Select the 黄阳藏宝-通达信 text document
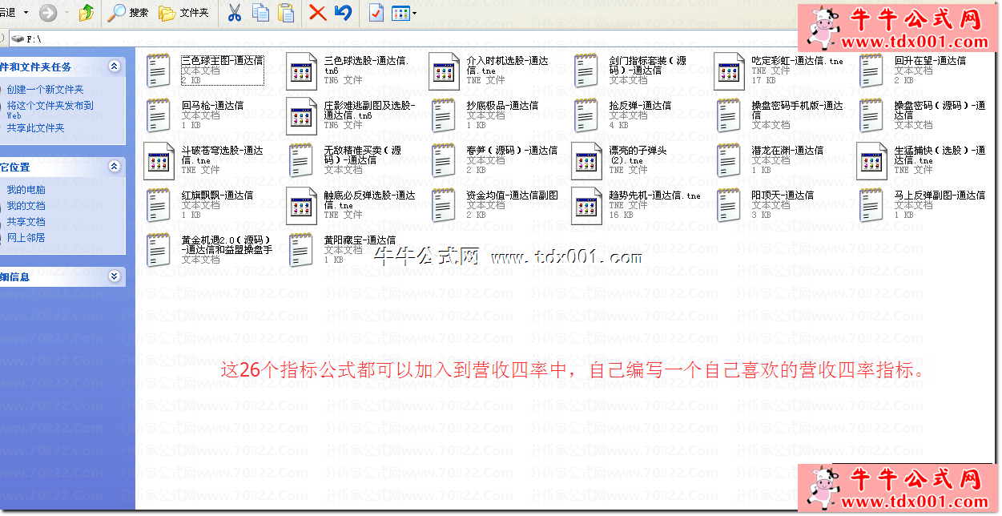The width and height of the screenshot is (1002, 516). 342,249
